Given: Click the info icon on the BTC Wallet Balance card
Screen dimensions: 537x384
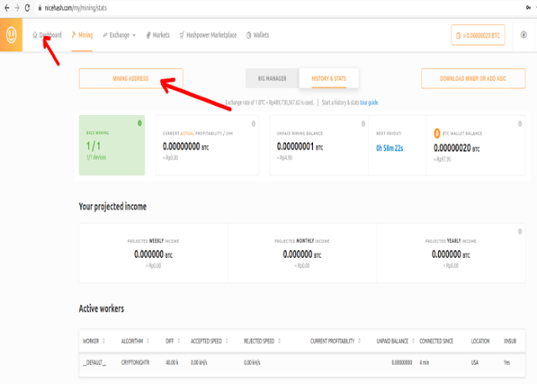Looking at the screenshot, I should pos(520,124).
